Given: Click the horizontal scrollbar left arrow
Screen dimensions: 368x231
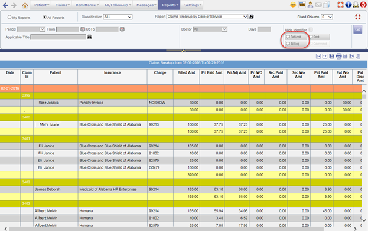Looking at the screenshot, I should pos(6,229).
